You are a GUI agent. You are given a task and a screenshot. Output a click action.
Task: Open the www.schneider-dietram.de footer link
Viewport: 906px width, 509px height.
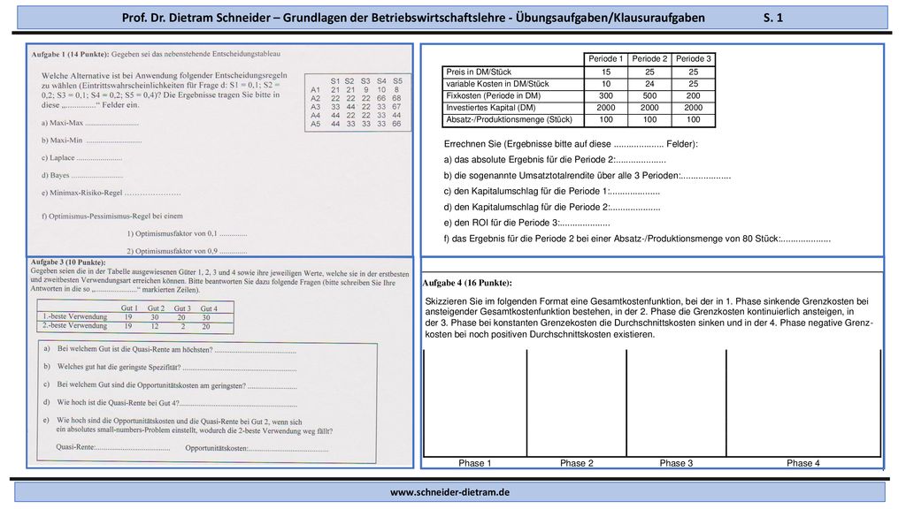point(449,492)
